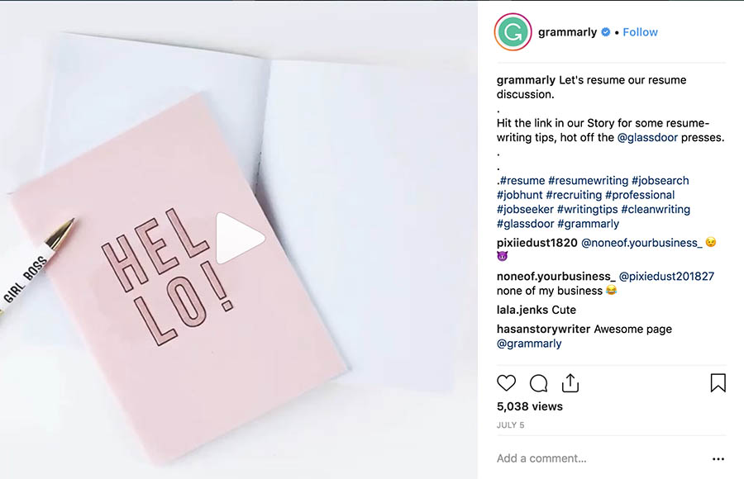
Task: Open the @glassdoor mention link
Action: point(647,138)
